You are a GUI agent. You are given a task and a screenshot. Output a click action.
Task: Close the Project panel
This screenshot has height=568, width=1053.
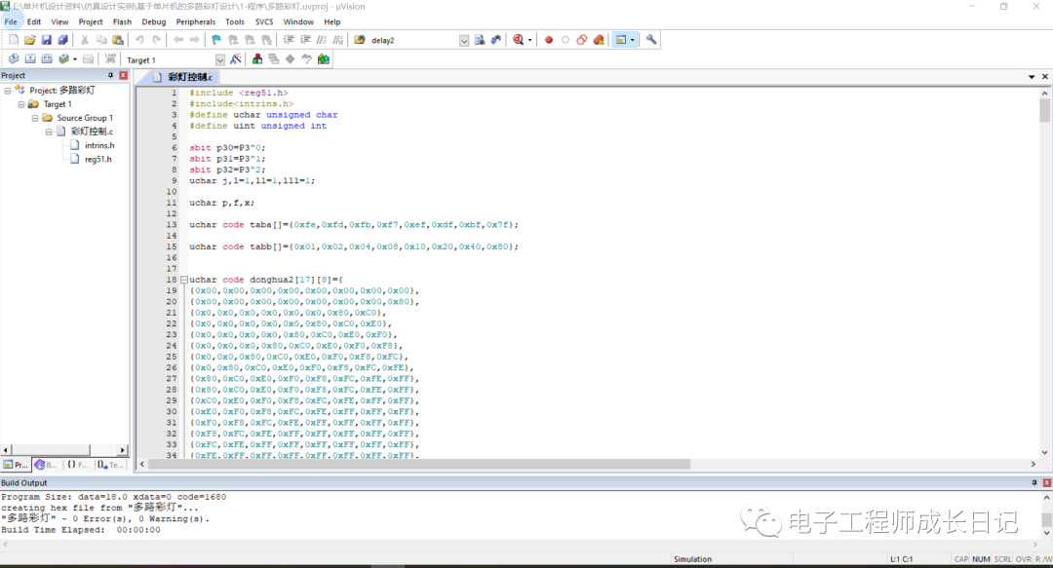pos(124,76)
